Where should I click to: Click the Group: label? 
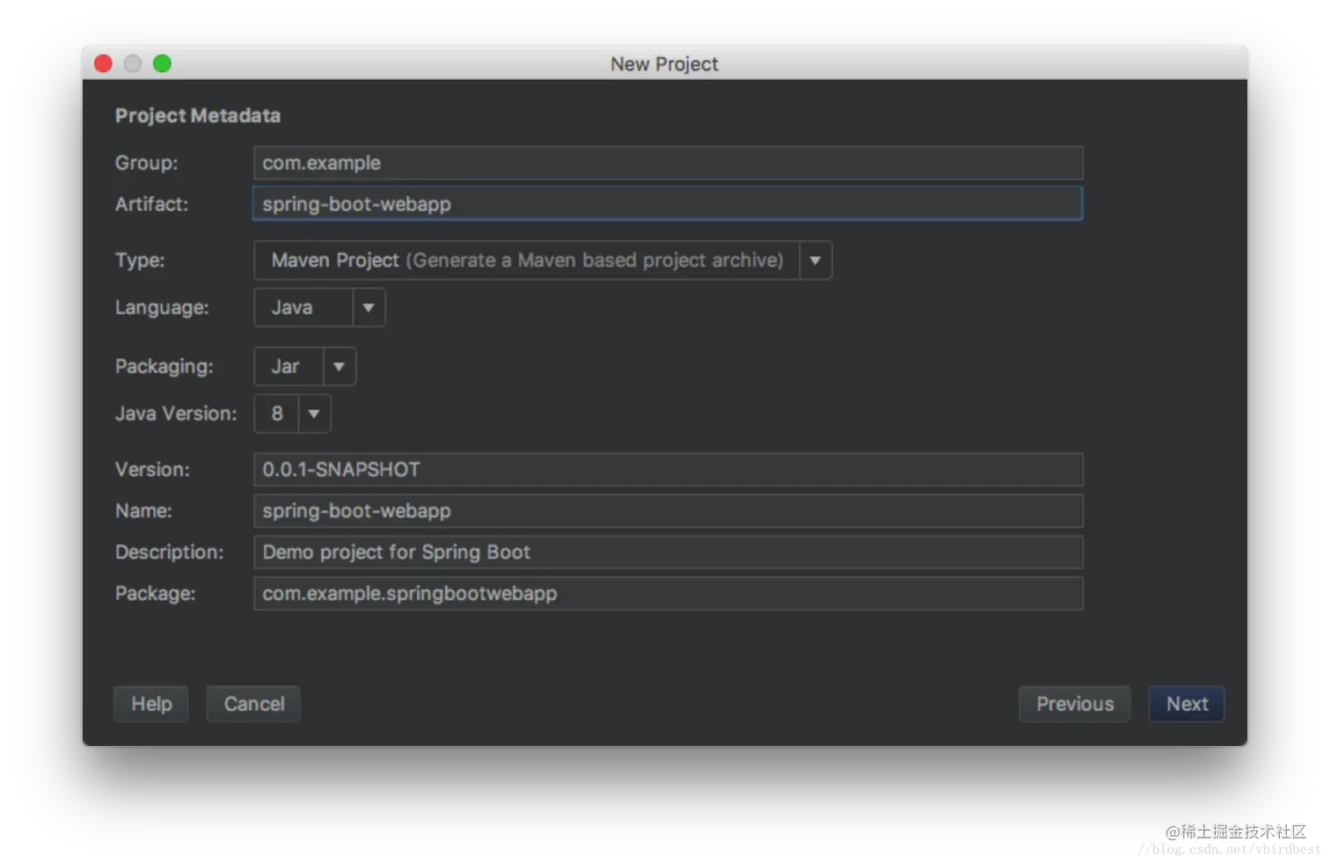(x=146, y=163)
